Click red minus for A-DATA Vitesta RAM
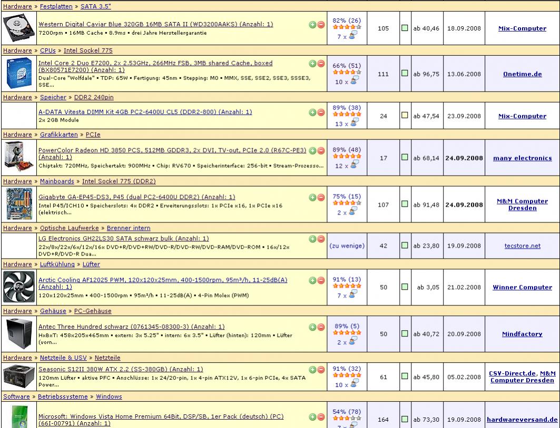 click(321, 112)
